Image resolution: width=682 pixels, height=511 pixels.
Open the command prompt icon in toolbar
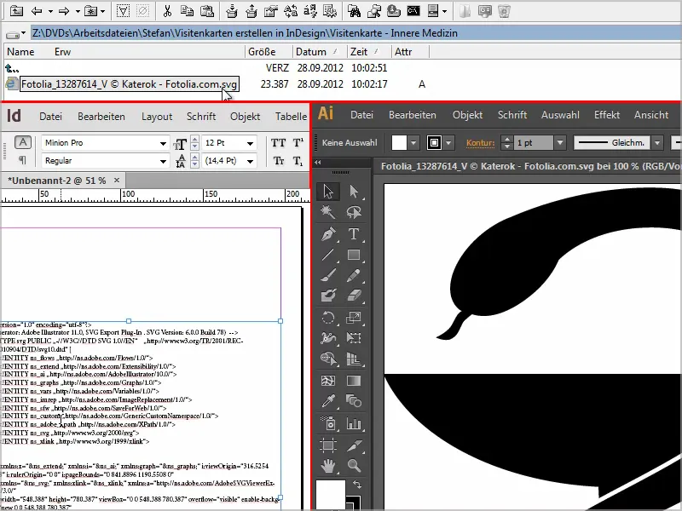413,11
